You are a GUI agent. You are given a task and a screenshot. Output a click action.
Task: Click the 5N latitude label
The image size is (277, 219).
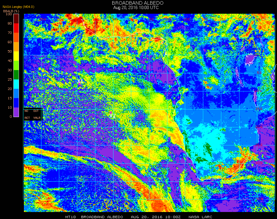259,37
